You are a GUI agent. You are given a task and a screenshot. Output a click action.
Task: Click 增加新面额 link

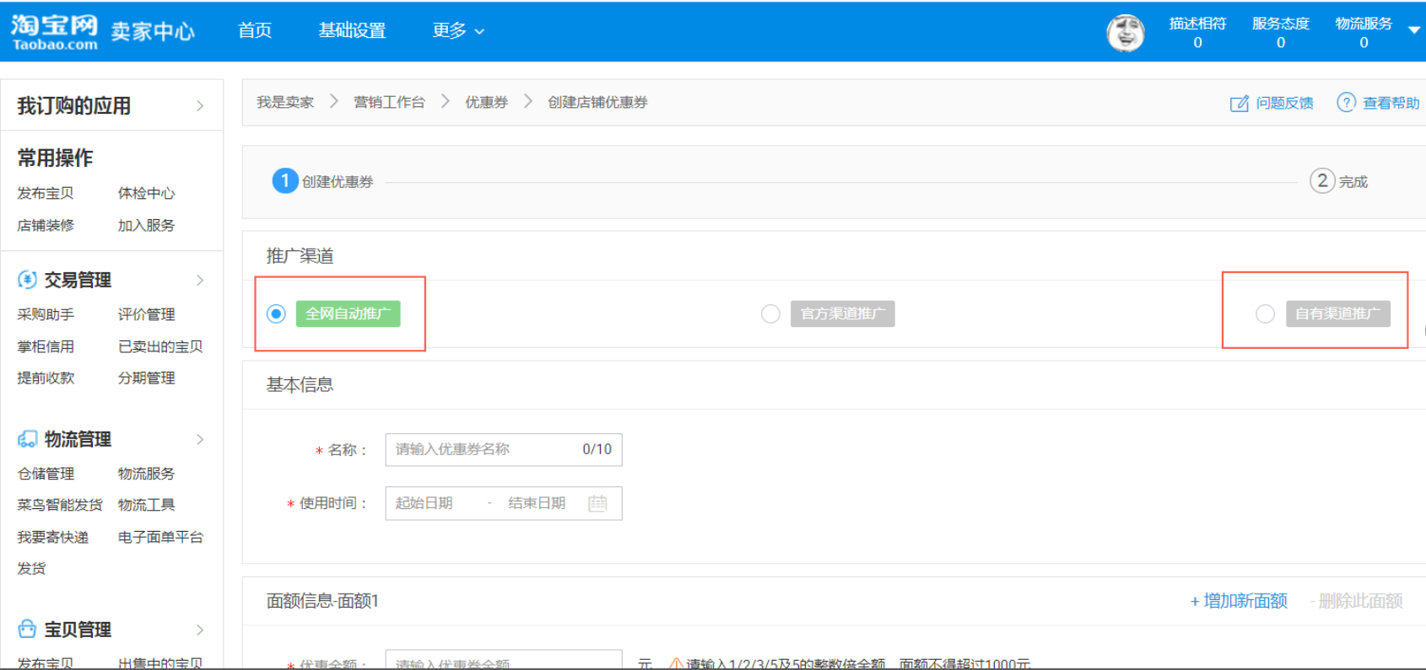point(1239,601)
